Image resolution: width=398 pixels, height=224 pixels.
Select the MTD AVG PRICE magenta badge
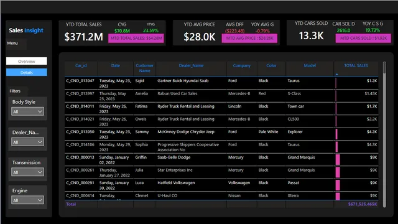tap(249, 39)
